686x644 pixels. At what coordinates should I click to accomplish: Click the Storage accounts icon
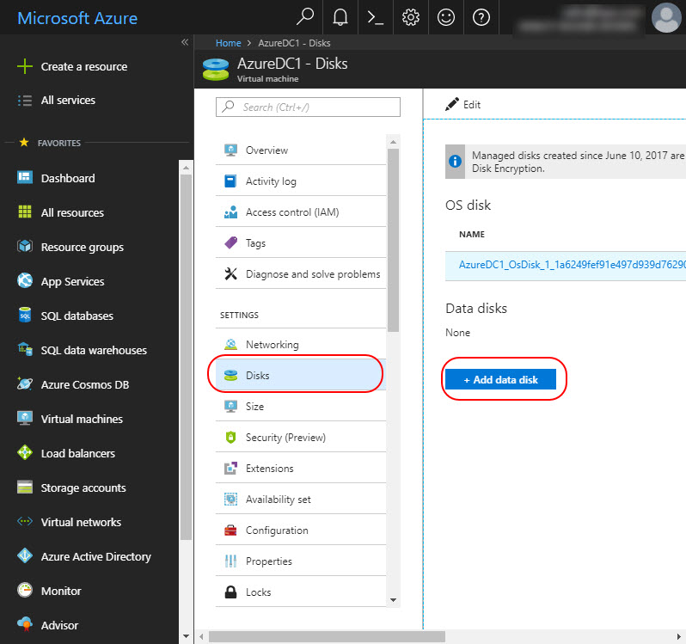(25, 487)
